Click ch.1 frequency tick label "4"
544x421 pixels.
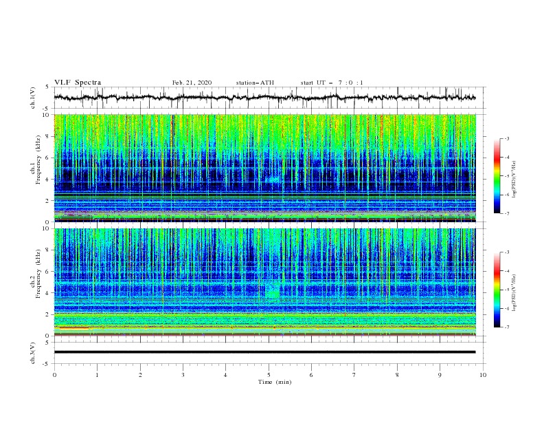47,180
